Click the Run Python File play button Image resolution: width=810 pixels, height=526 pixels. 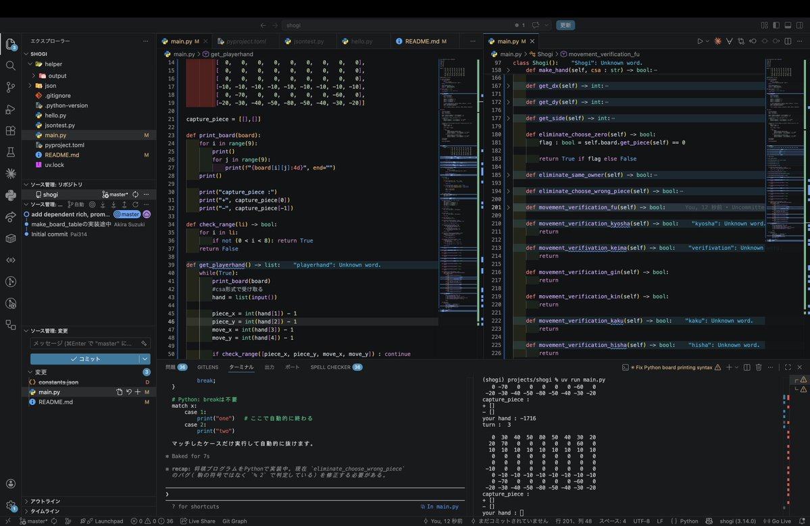click(700, 41)
